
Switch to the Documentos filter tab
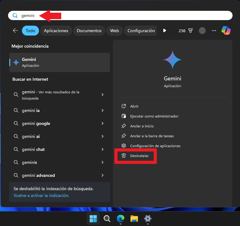89,31
